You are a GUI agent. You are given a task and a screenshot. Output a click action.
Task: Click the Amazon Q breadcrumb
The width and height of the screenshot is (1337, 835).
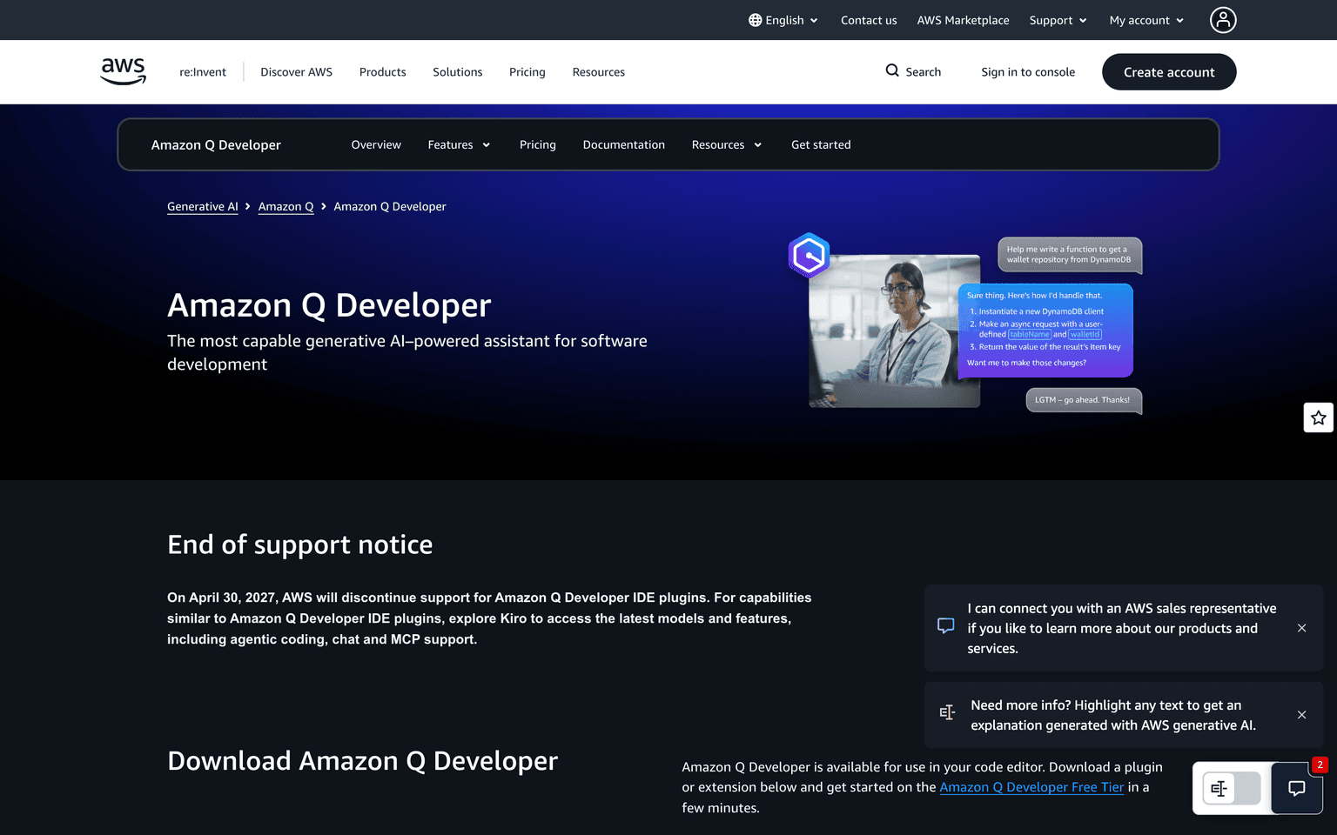286,206
